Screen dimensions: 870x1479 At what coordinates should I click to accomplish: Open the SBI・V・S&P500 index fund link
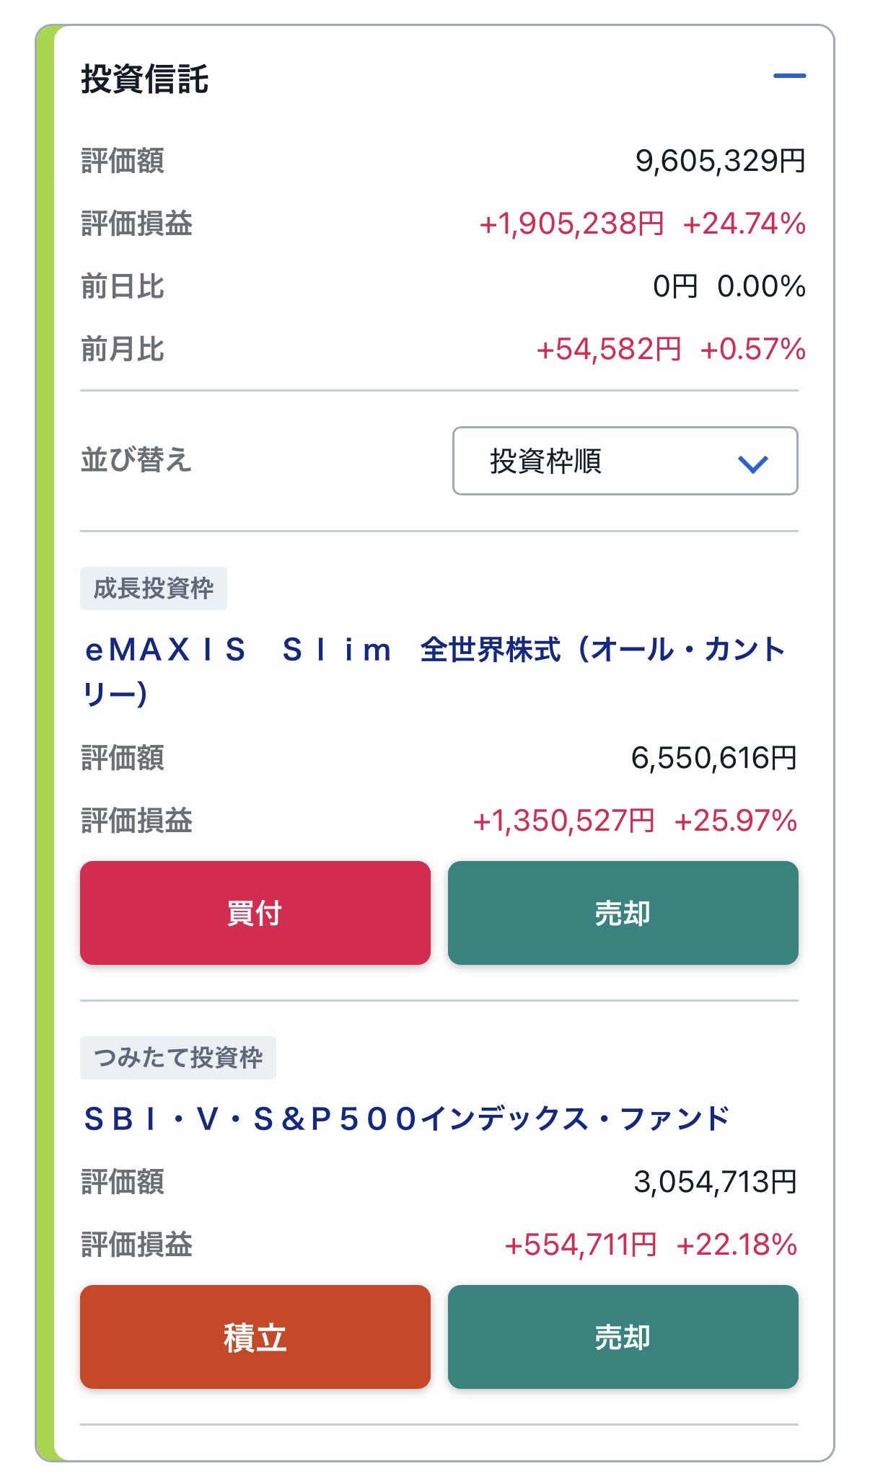coord(407,1118)
